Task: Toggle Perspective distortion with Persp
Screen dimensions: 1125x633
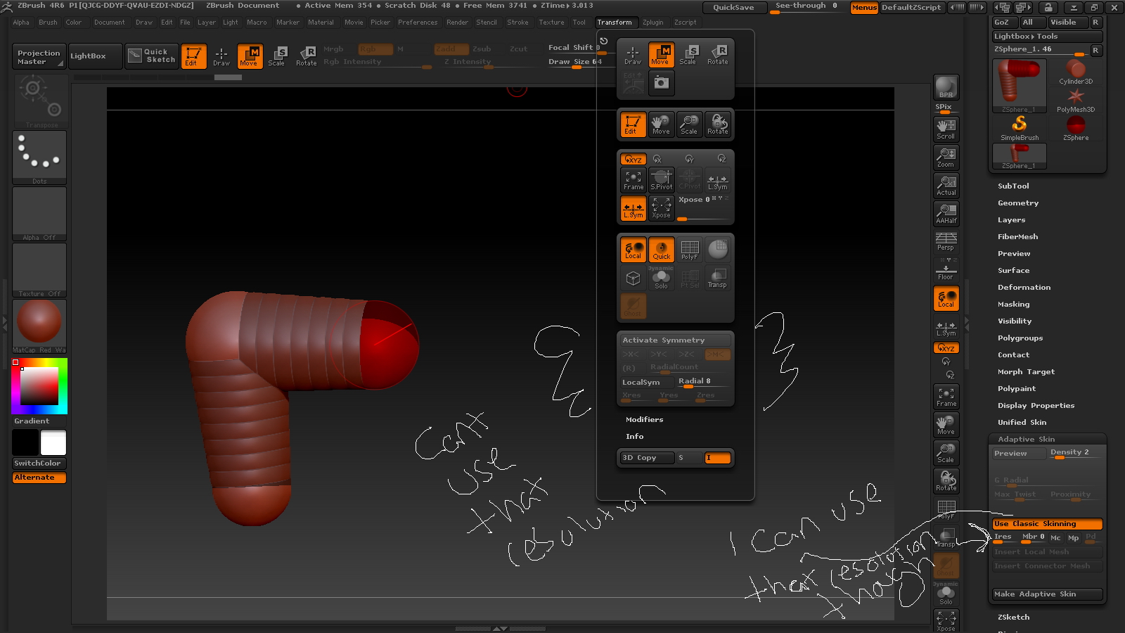Action: 946,241
